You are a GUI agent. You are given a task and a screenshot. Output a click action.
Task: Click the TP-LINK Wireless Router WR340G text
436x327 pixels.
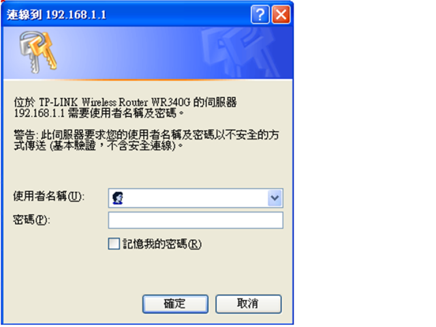pos(114,102)
